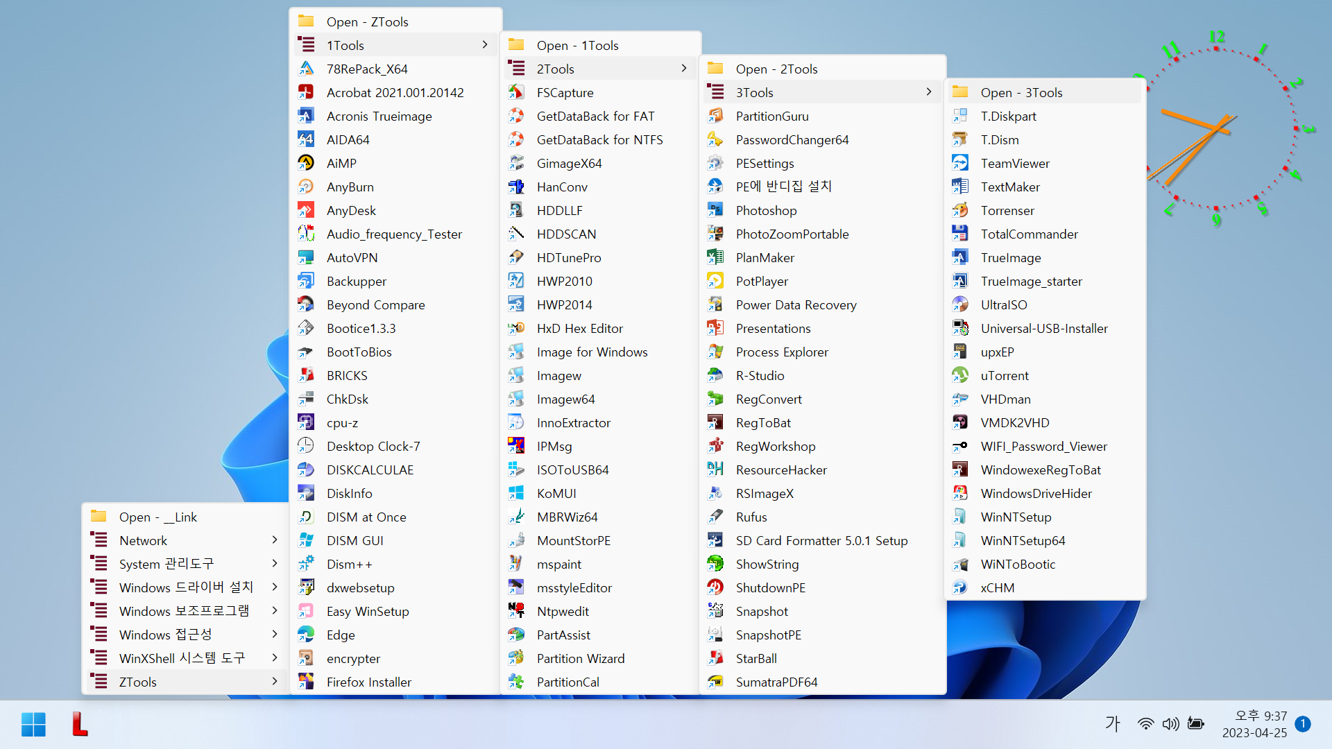Image resolution: width=1332 pixels, height=749 pixels.
Task: Expand the 2Tools submenu arrow
Action: [684, 69]
